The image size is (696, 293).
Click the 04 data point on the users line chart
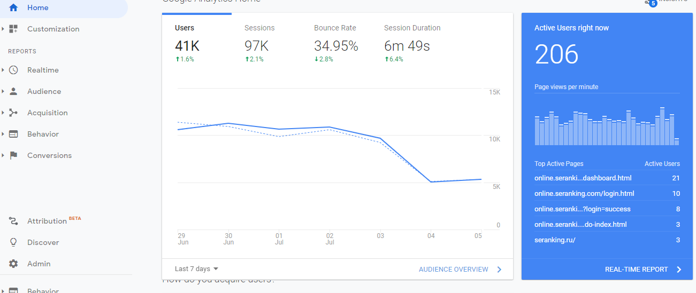(431, 182)
